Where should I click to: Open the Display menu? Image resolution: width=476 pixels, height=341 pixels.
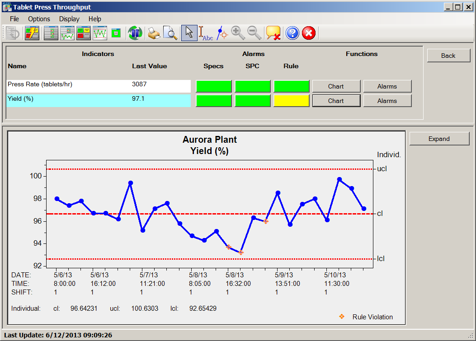69,19
